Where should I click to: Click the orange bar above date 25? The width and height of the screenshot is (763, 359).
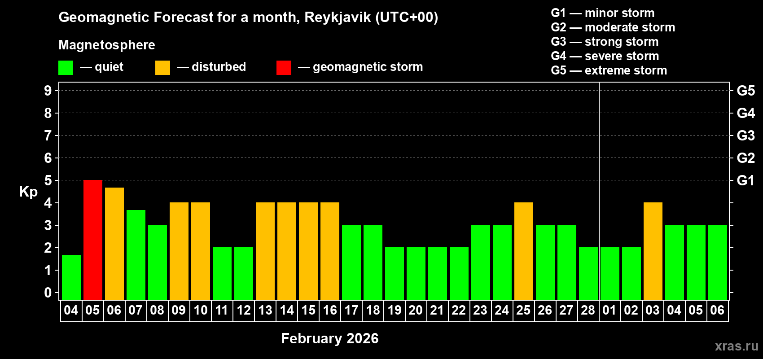click(x=524, y=251)
